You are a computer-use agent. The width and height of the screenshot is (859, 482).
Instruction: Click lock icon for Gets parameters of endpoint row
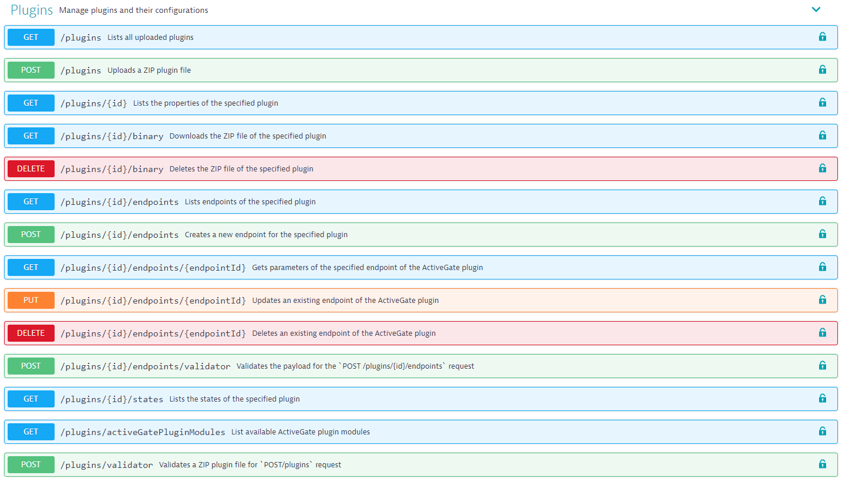click(823, 267)
